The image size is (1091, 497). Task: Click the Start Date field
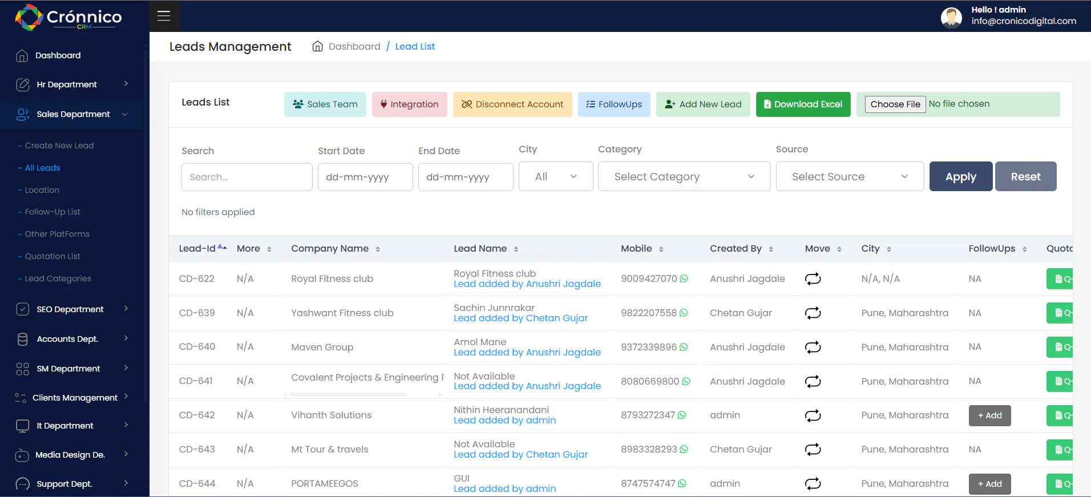point(365,177)
